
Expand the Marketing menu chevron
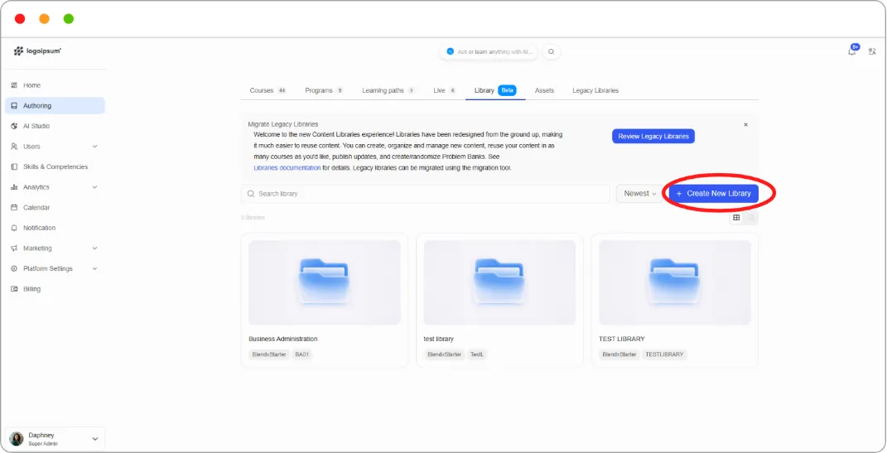(x=94, y=248)
